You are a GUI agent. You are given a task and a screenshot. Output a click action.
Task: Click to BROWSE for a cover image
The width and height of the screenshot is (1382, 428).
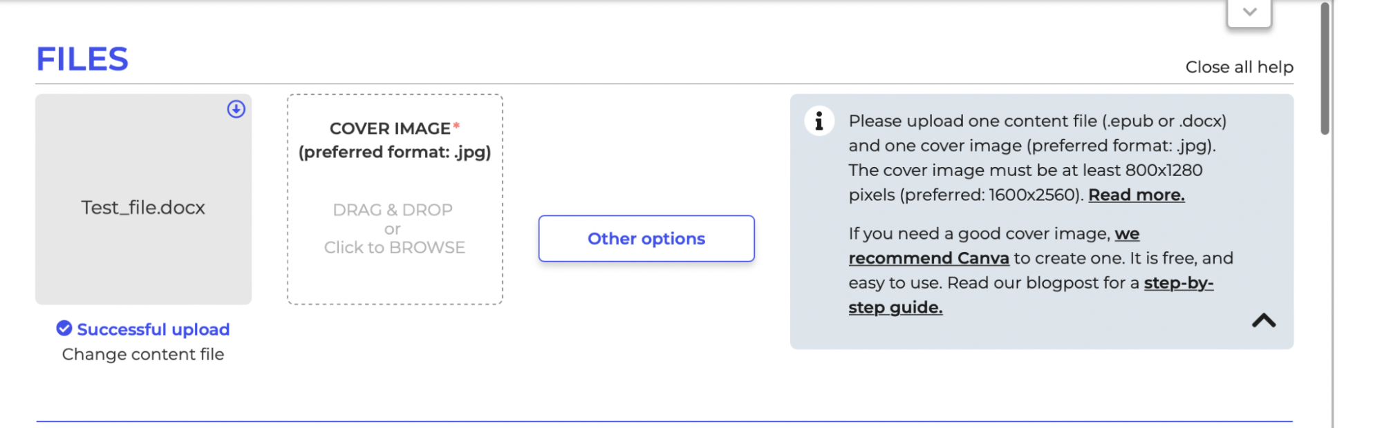(393, 246)
